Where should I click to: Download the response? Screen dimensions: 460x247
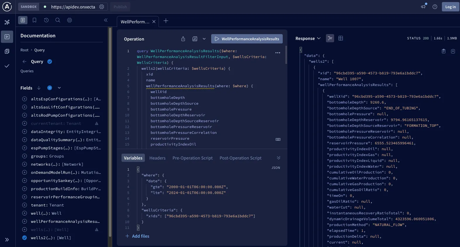click(453, 51)
